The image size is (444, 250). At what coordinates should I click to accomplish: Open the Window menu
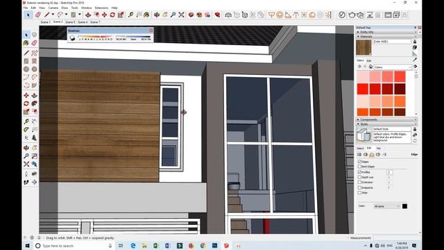[86, 8]
